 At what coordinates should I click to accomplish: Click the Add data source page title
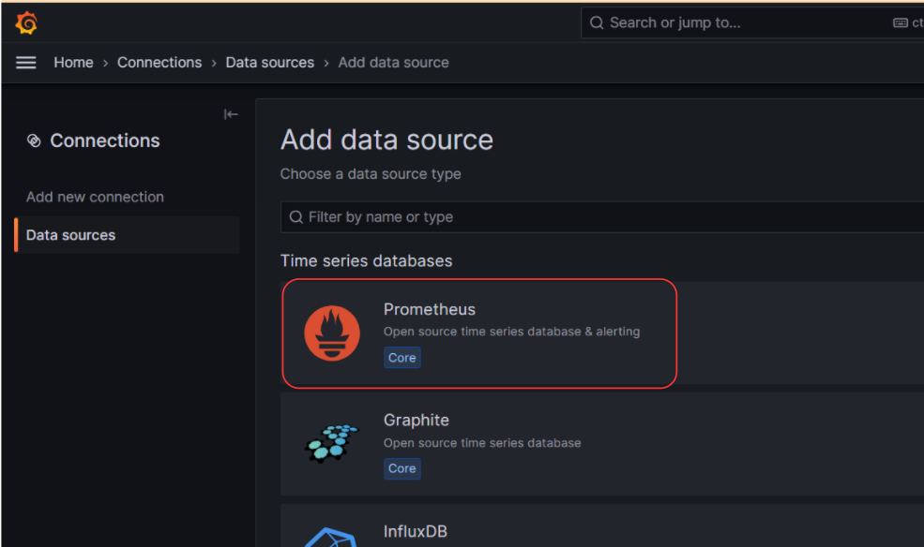[x=386, y=140]
